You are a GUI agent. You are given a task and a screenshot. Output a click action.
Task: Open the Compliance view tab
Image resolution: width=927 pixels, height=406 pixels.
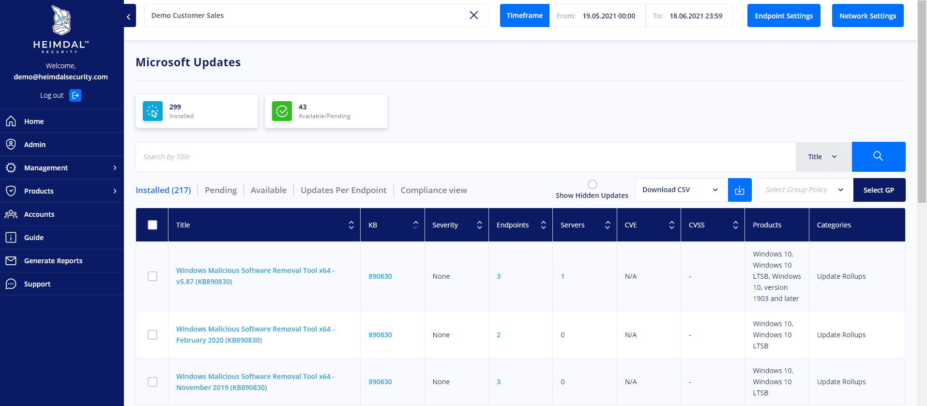pos(434,190)
